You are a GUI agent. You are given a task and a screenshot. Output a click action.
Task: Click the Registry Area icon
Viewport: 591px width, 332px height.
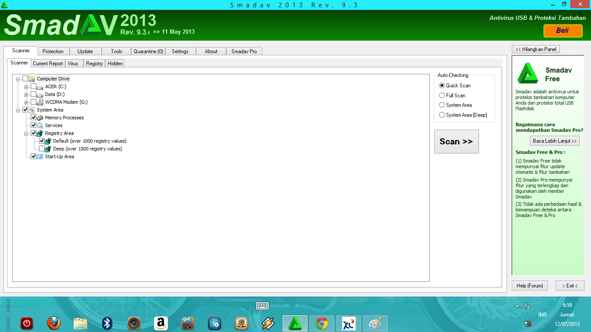coord(40,133)
